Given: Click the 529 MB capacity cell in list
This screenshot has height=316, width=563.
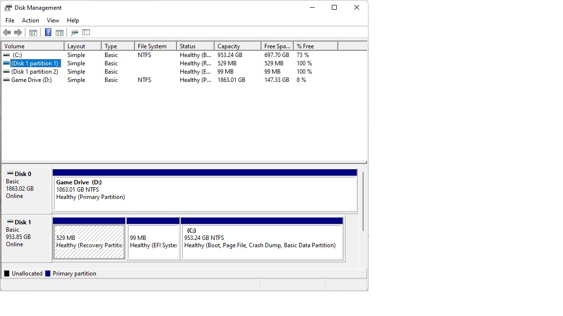Looking at the screenshot, I should coord(227,63).
